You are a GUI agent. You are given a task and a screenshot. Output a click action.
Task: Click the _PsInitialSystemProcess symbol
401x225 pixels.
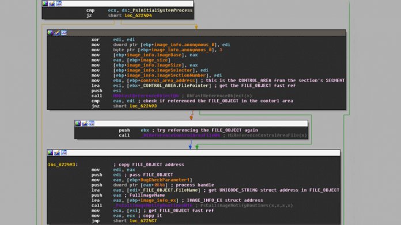tap(161, 10)
